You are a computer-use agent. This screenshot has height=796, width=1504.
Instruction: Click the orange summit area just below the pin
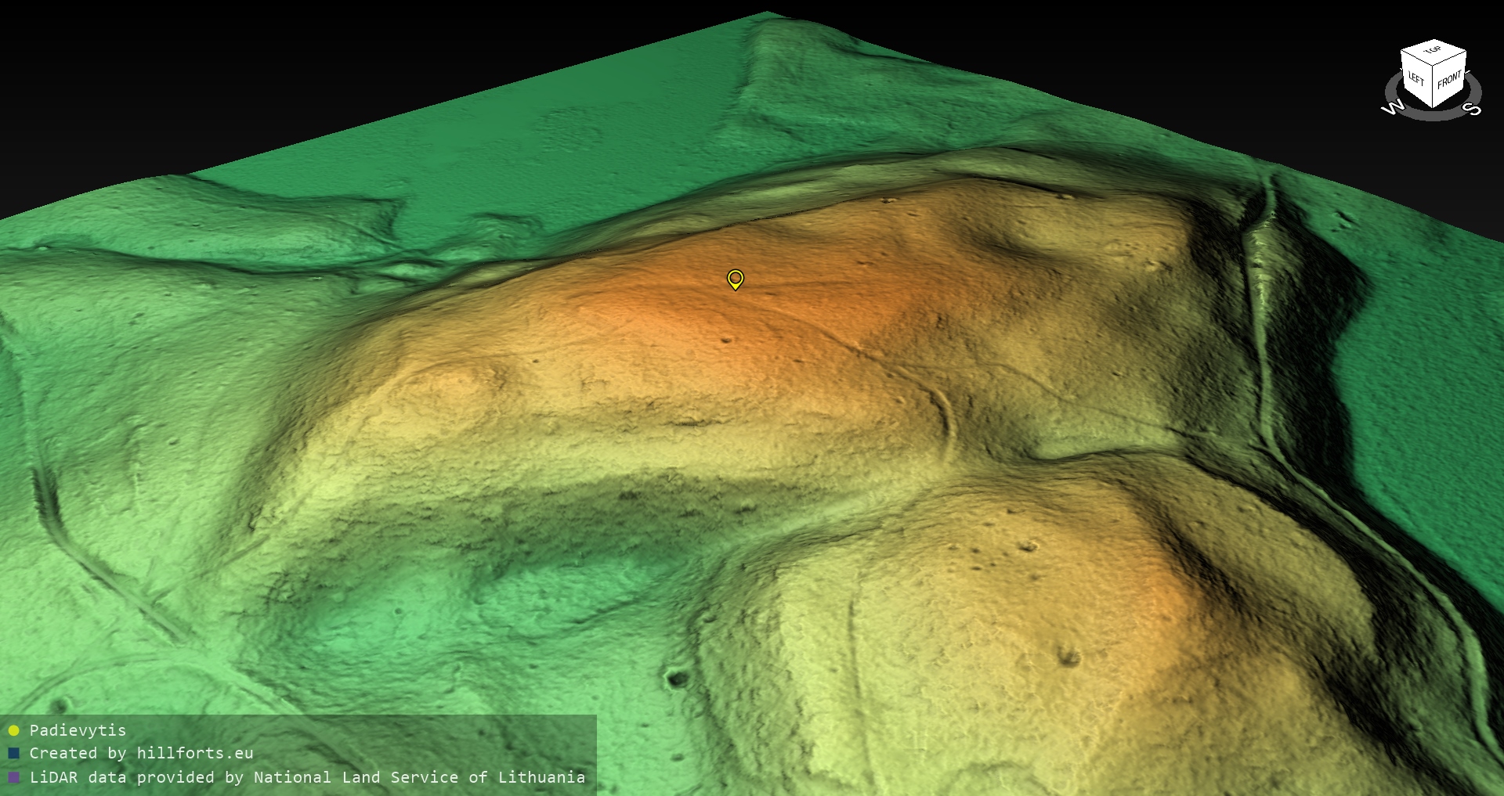[x=705, y=321]
